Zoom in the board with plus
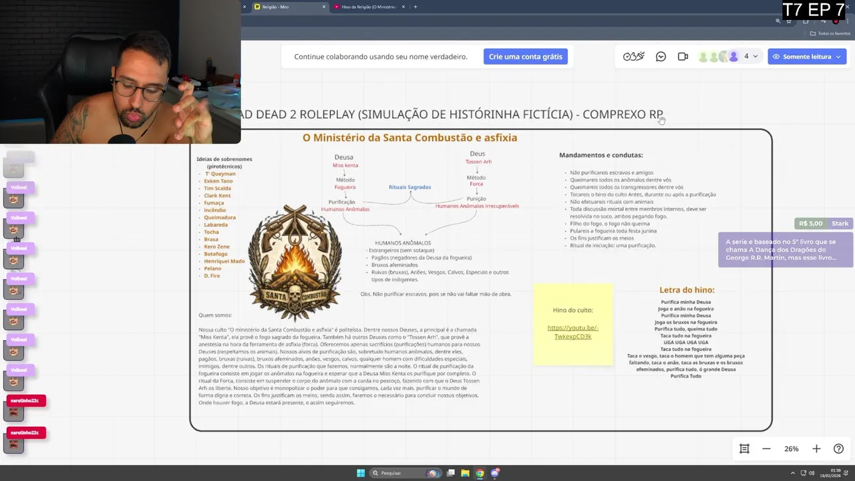This screenshot has height=481, width=855. (x=816, y=449)
